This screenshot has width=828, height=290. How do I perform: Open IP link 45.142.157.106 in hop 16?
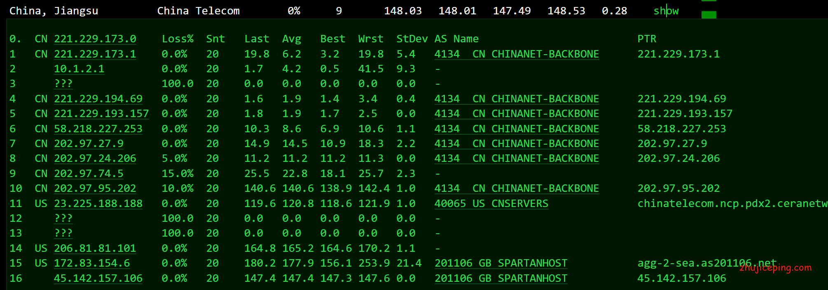[98, 278]
